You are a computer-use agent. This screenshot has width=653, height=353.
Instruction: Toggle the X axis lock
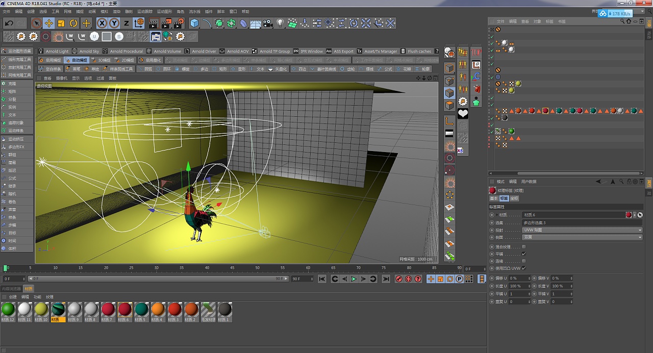pos(102,23)
